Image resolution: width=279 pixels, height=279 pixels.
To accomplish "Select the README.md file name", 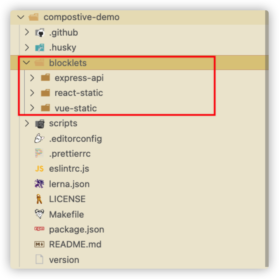I will pyautogui.click(x=75, y=245).
